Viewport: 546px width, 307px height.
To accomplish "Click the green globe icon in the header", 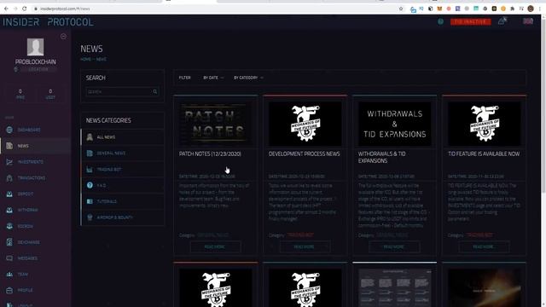I will [440, 21].
